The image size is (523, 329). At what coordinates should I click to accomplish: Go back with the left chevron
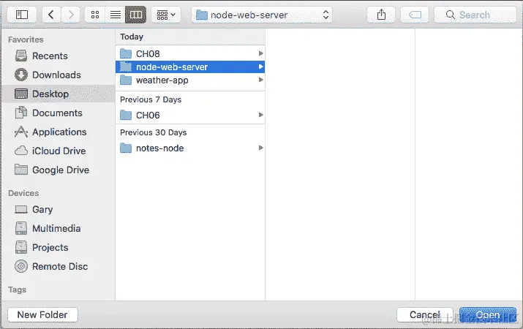coord(51,15)
